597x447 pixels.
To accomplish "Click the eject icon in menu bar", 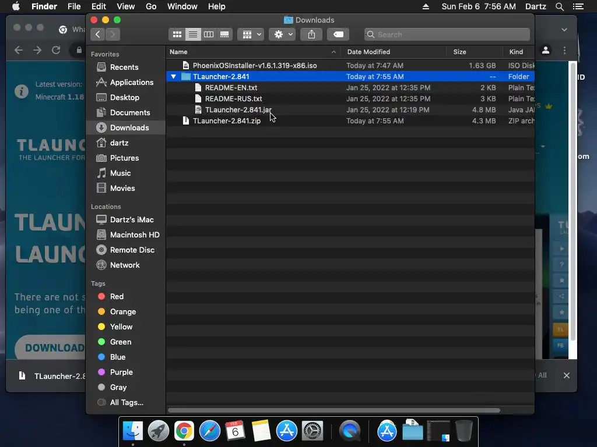I will coord(426,6).
